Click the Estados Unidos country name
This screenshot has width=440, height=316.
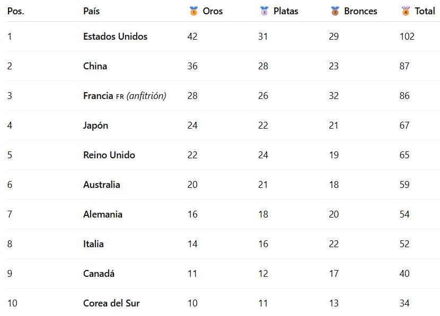coord(115,37)
